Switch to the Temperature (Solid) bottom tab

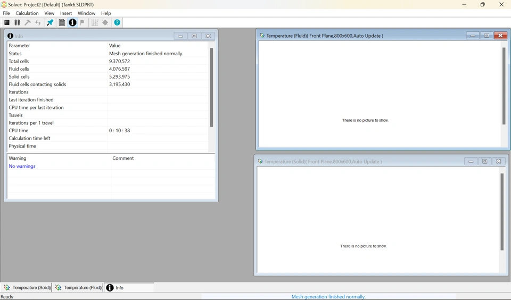(x=27, y=288)
